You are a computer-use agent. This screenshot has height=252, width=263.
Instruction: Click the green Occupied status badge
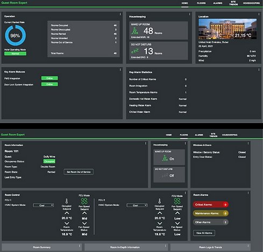point(49,161)
